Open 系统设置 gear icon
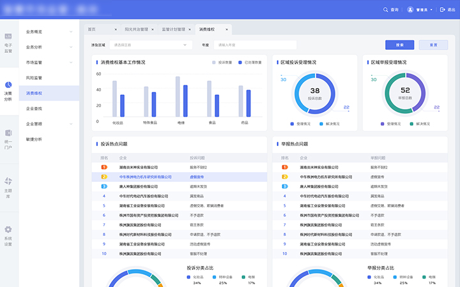The image size is (460, 287). point(8,229)
